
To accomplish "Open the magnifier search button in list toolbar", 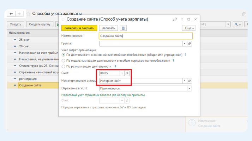I will (238, 24).
